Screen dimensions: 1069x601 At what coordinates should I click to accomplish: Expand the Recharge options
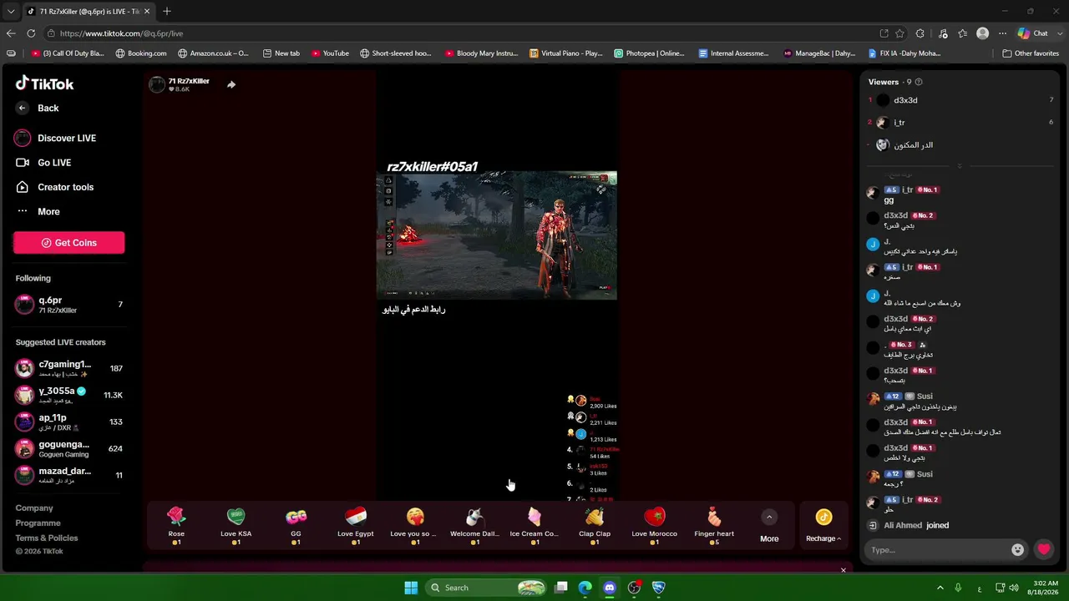tap(823, 526)
